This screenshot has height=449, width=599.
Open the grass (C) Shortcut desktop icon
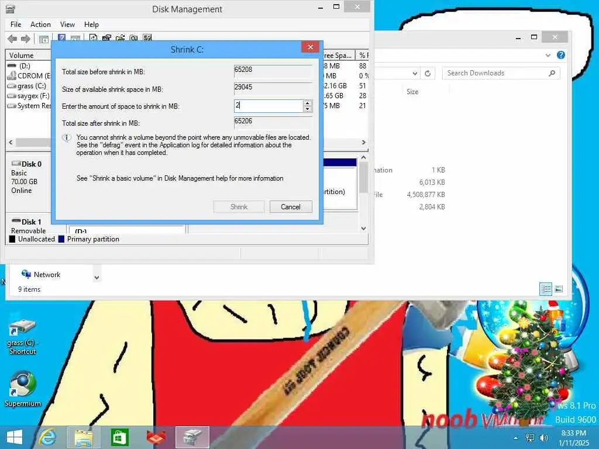[22, 336]
